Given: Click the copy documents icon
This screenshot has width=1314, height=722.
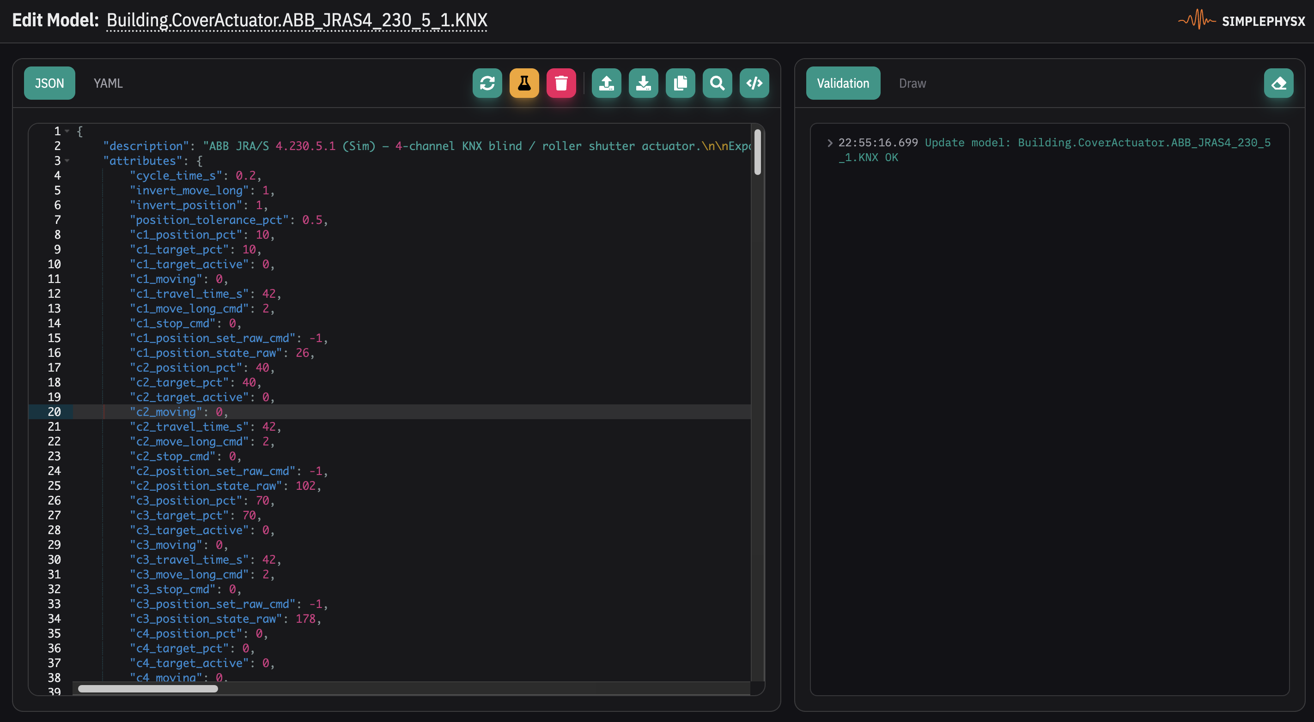Looking at the screenshot, I should (x=680, y=83).
